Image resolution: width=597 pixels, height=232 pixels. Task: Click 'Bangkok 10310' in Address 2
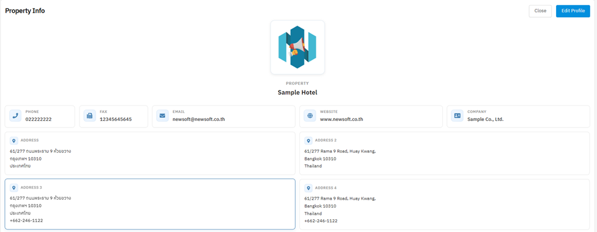coord(320,159)
